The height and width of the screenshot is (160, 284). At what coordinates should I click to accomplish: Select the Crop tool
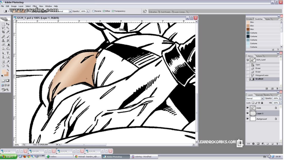(x=3, y=32)
